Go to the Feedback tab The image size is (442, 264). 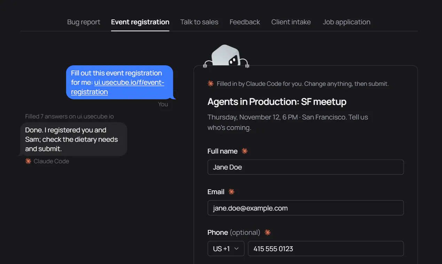pos(245,22)
